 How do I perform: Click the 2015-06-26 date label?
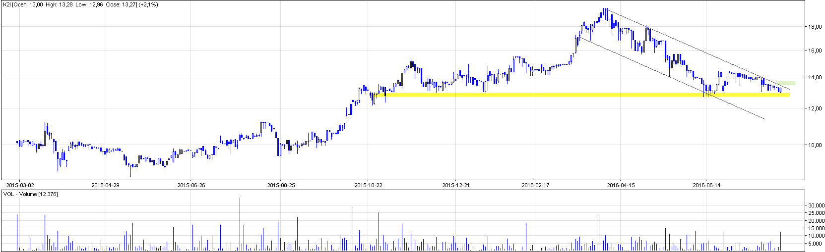click(x=191, y=185)
